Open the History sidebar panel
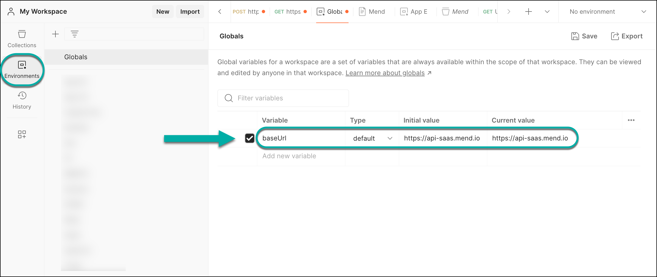657x277 pixels. (x=22, y=100)
